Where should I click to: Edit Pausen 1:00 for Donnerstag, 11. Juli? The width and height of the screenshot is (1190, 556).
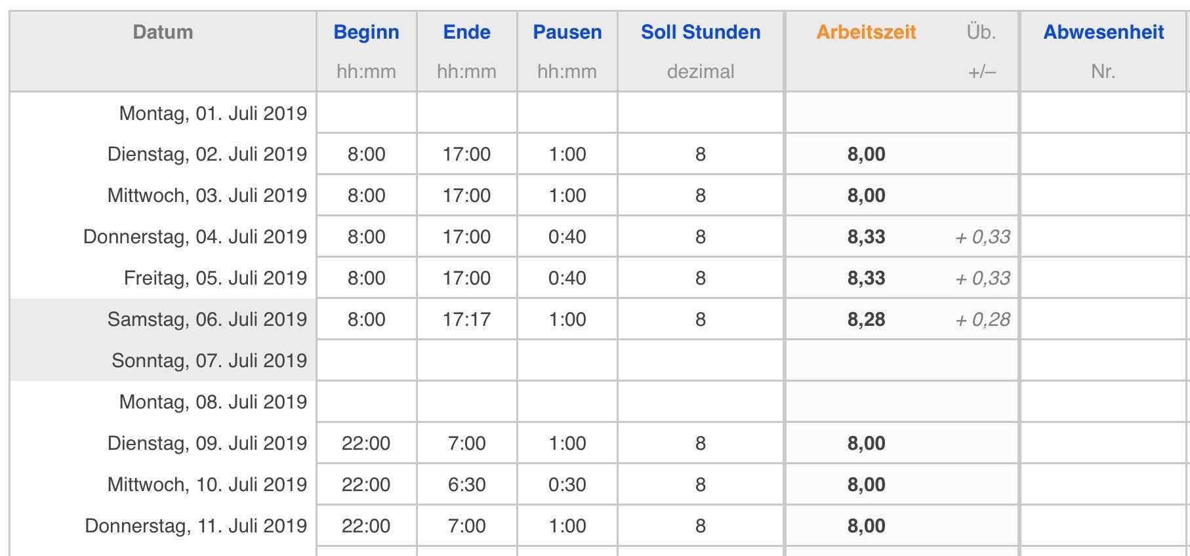[x=567, y=526]
